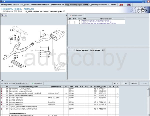Collapse group row 06 распорная втулка
Screen dimensions: 150x116
coord(4,100)
